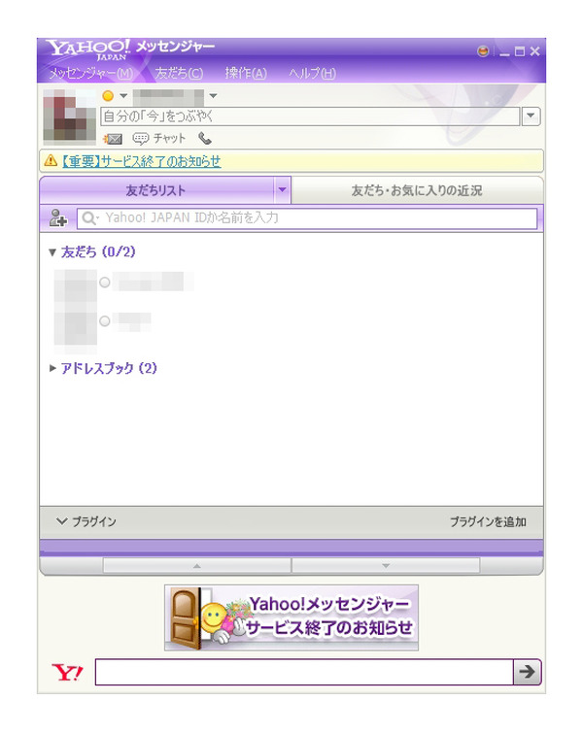
Task: Click the Yahoo! JAPAN ID search field
Action: [307, 218]
